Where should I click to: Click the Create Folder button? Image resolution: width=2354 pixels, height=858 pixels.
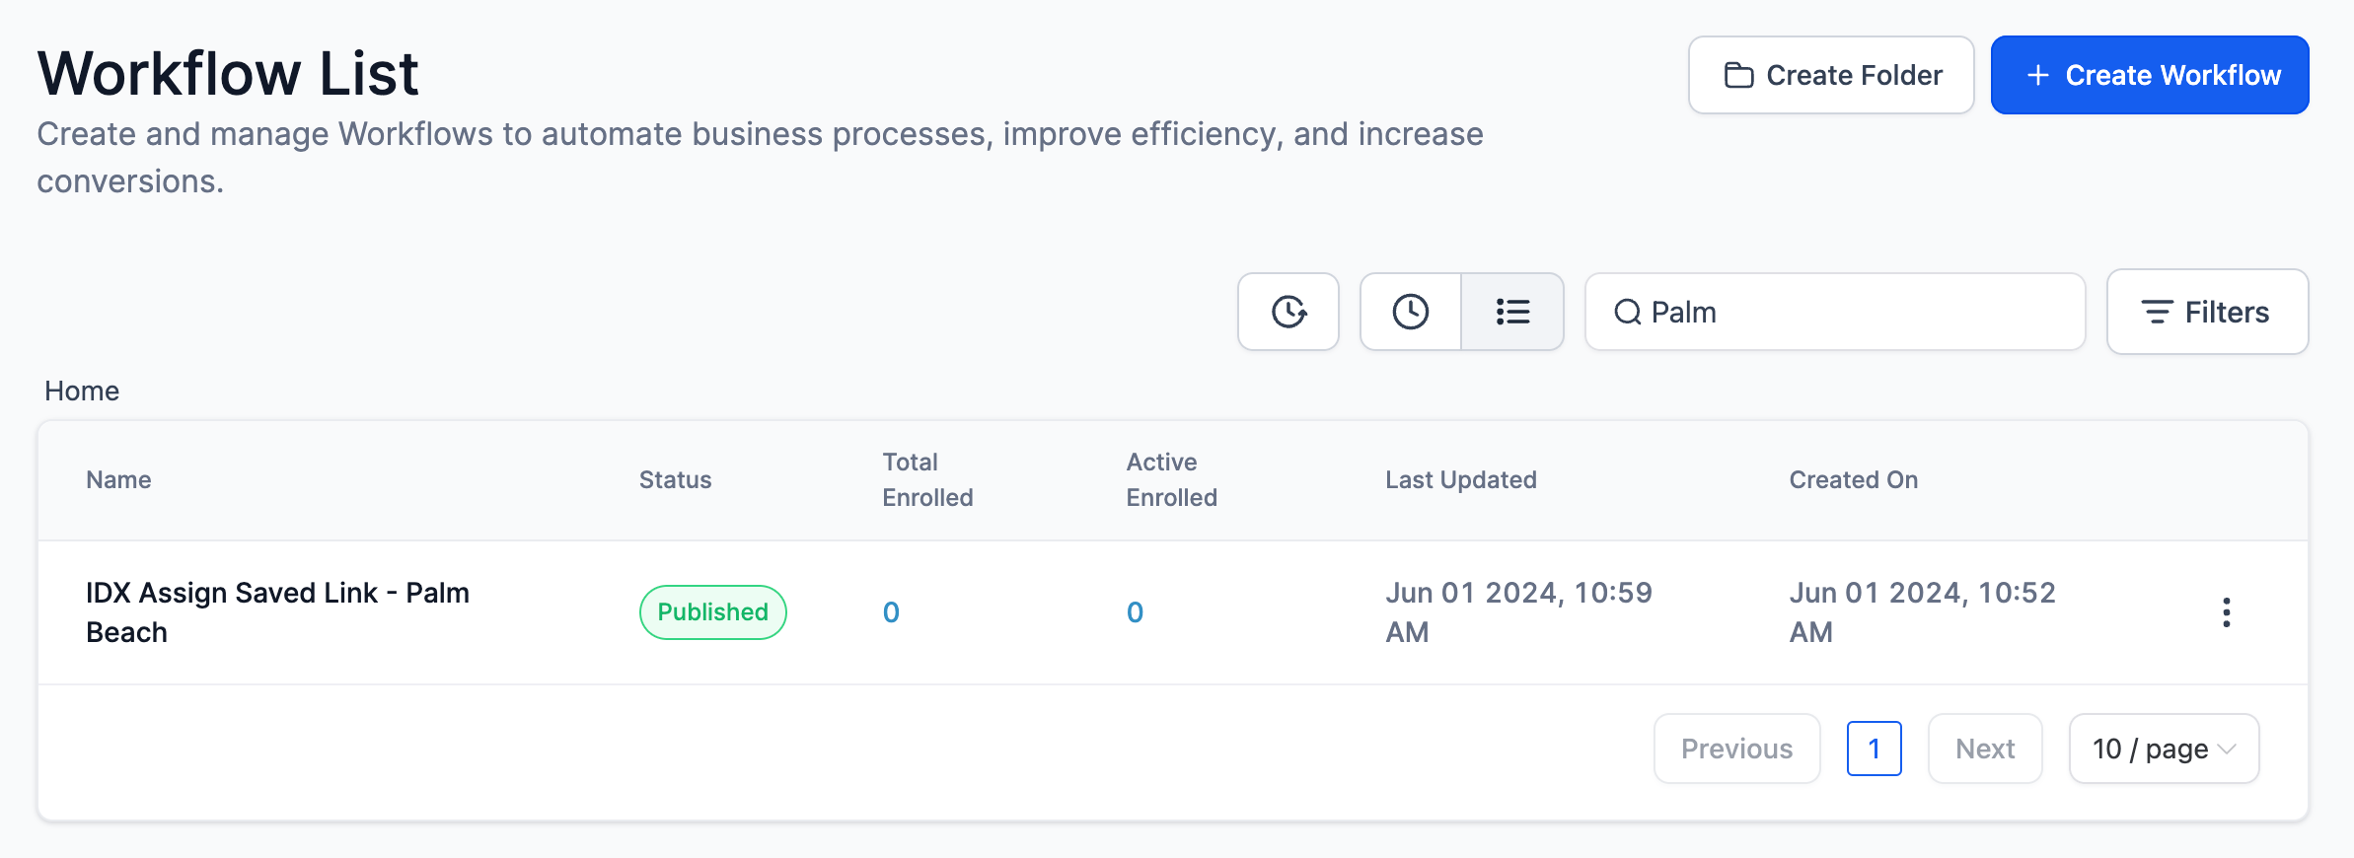point(1830,75)
